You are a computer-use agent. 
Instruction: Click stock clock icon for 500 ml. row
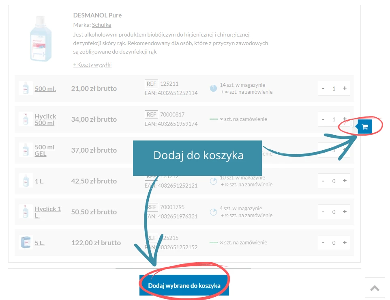(x=213, y=88)
